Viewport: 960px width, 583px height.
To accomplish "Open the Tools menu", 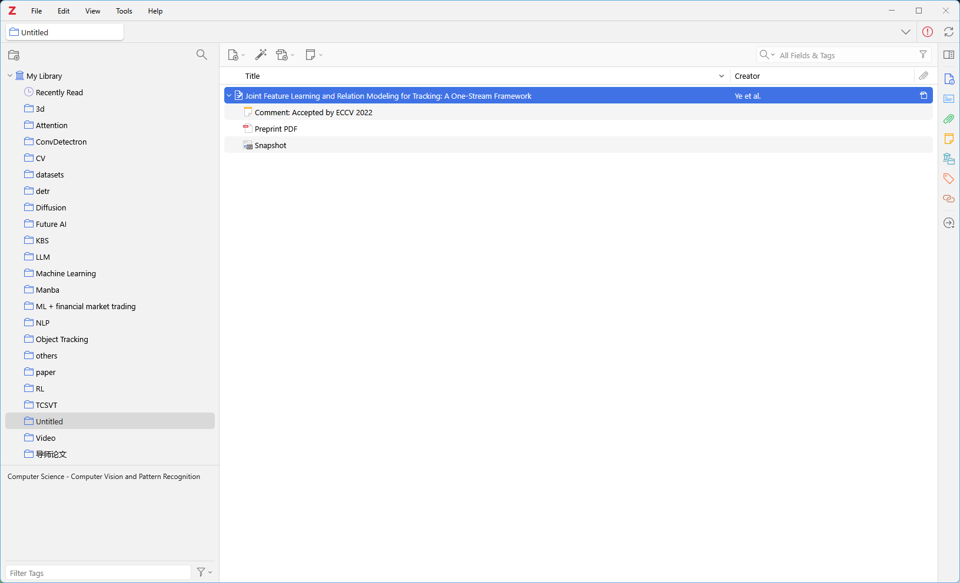I will click(x=124, y=11).
